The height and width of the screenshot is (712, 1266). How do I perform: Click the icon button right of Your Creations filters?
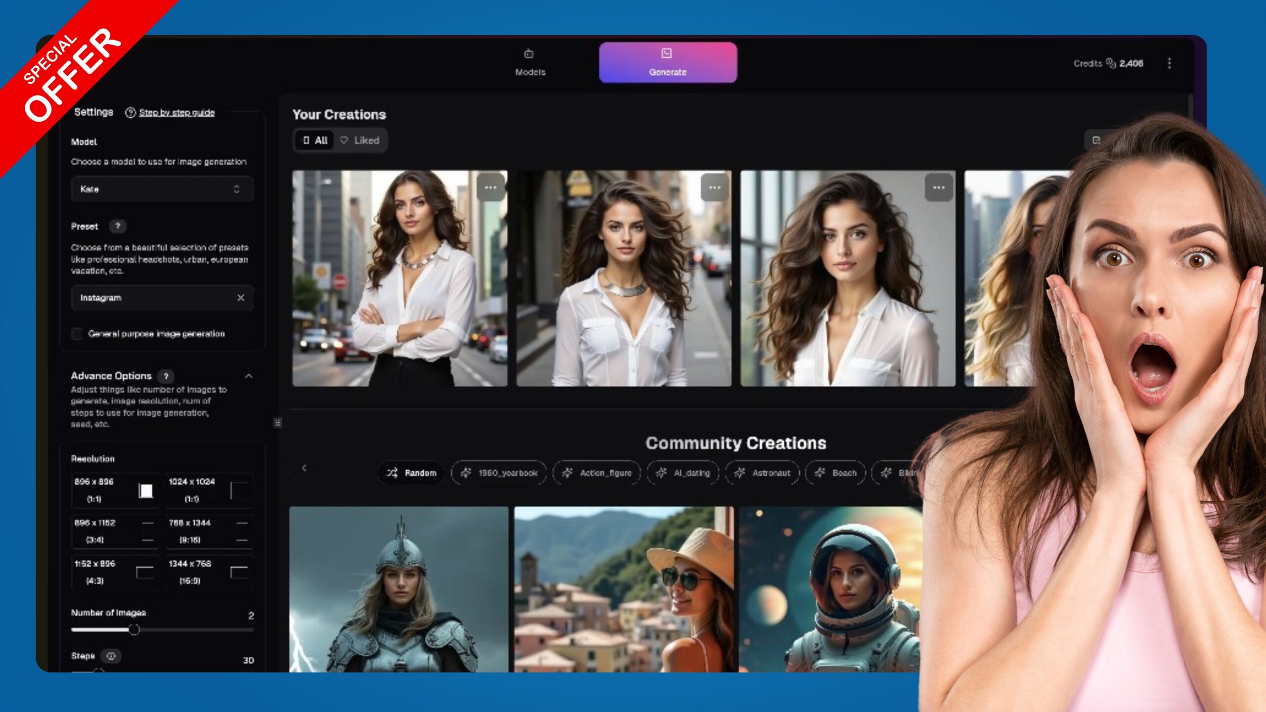tap(1096, 140)
